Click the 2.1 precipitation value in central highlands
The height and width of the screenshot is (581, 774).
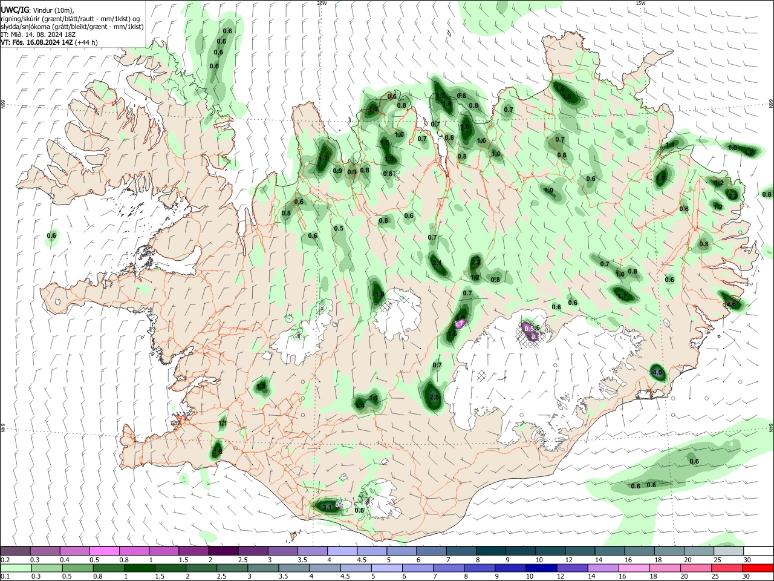438,263
